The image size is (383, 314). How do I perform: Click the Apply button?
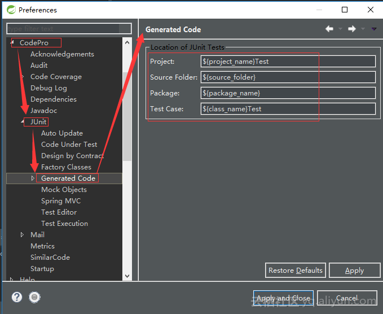pos(355,270)
